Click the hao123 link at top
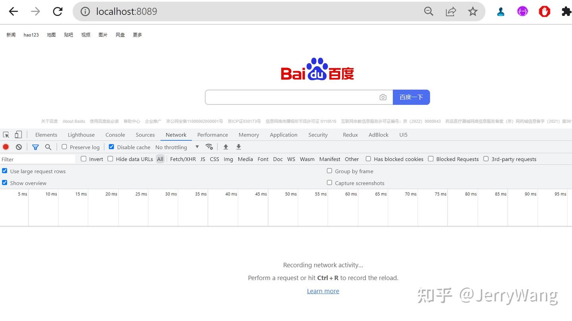This screenshot has width=572, height=321. 31,35
